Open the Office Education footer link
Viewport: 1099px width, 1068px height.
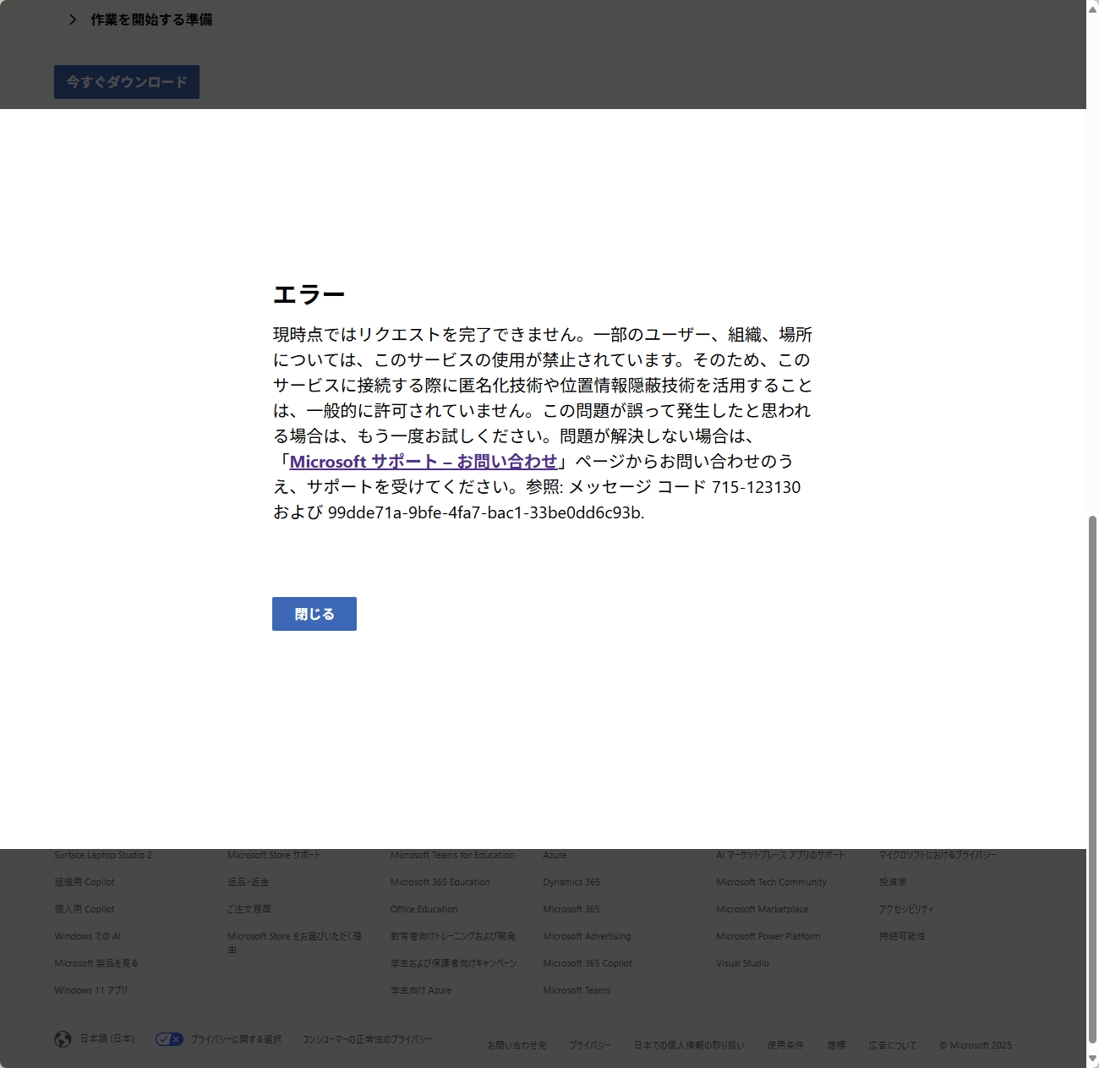coord(424,909)
